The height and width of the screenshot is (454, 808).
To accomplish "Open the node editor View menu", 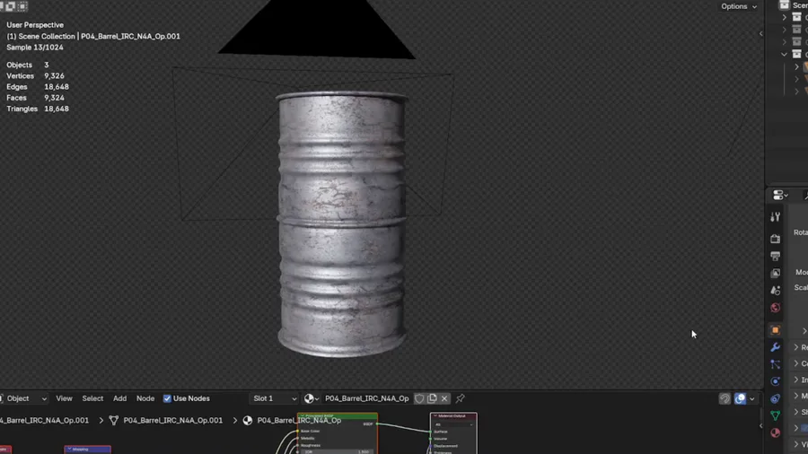I will 64,398.
